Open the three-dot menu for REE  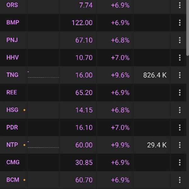tap(180, 93)
